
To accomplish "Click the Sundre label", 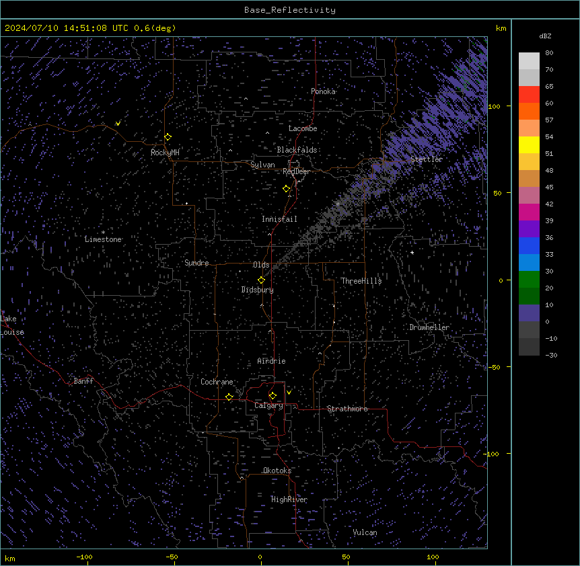I will click(x=196, y=263).
